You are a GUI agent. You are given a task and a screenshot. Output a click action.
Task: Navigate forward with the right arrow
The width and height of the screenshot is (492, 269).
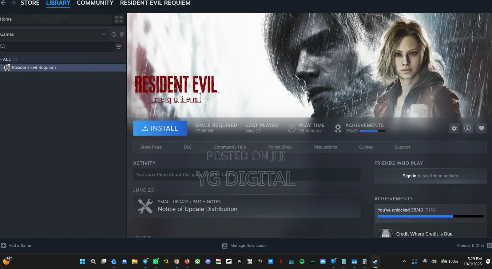[x=14, y=3]
